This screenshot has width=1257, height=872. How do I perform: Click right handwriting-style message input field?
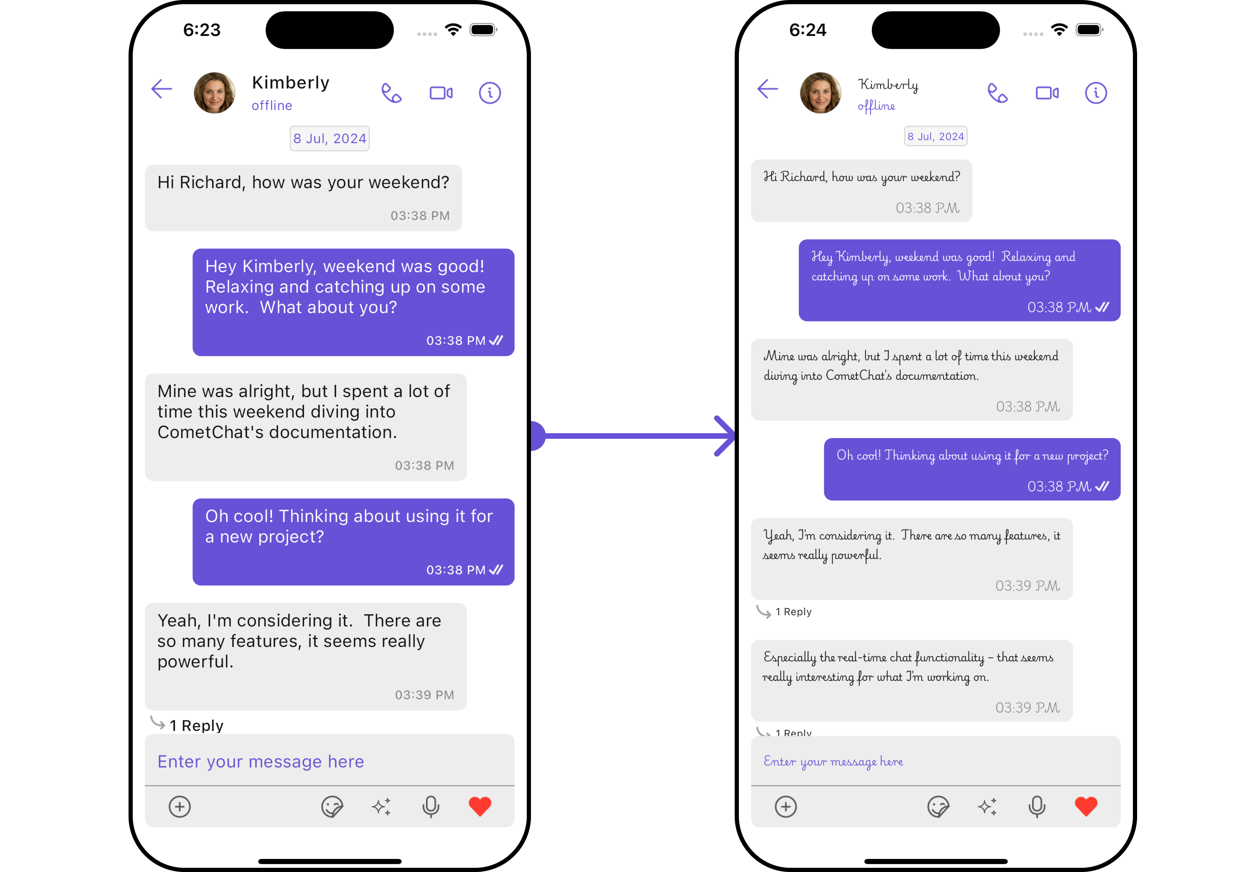point(935,760)
